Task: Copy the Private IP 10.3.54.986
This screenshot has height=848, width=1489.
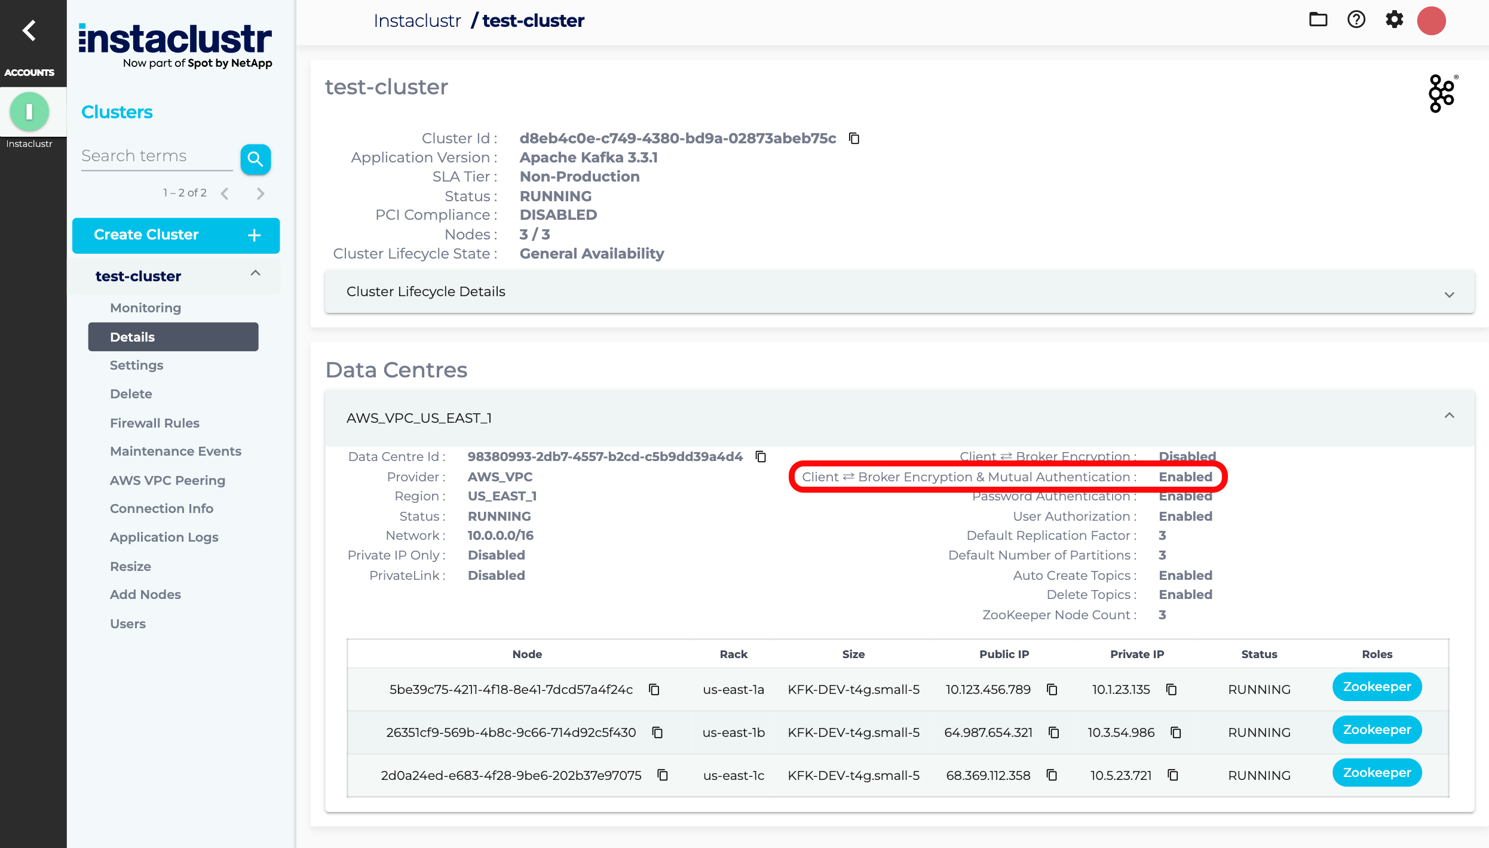Action: point(1175,732)
